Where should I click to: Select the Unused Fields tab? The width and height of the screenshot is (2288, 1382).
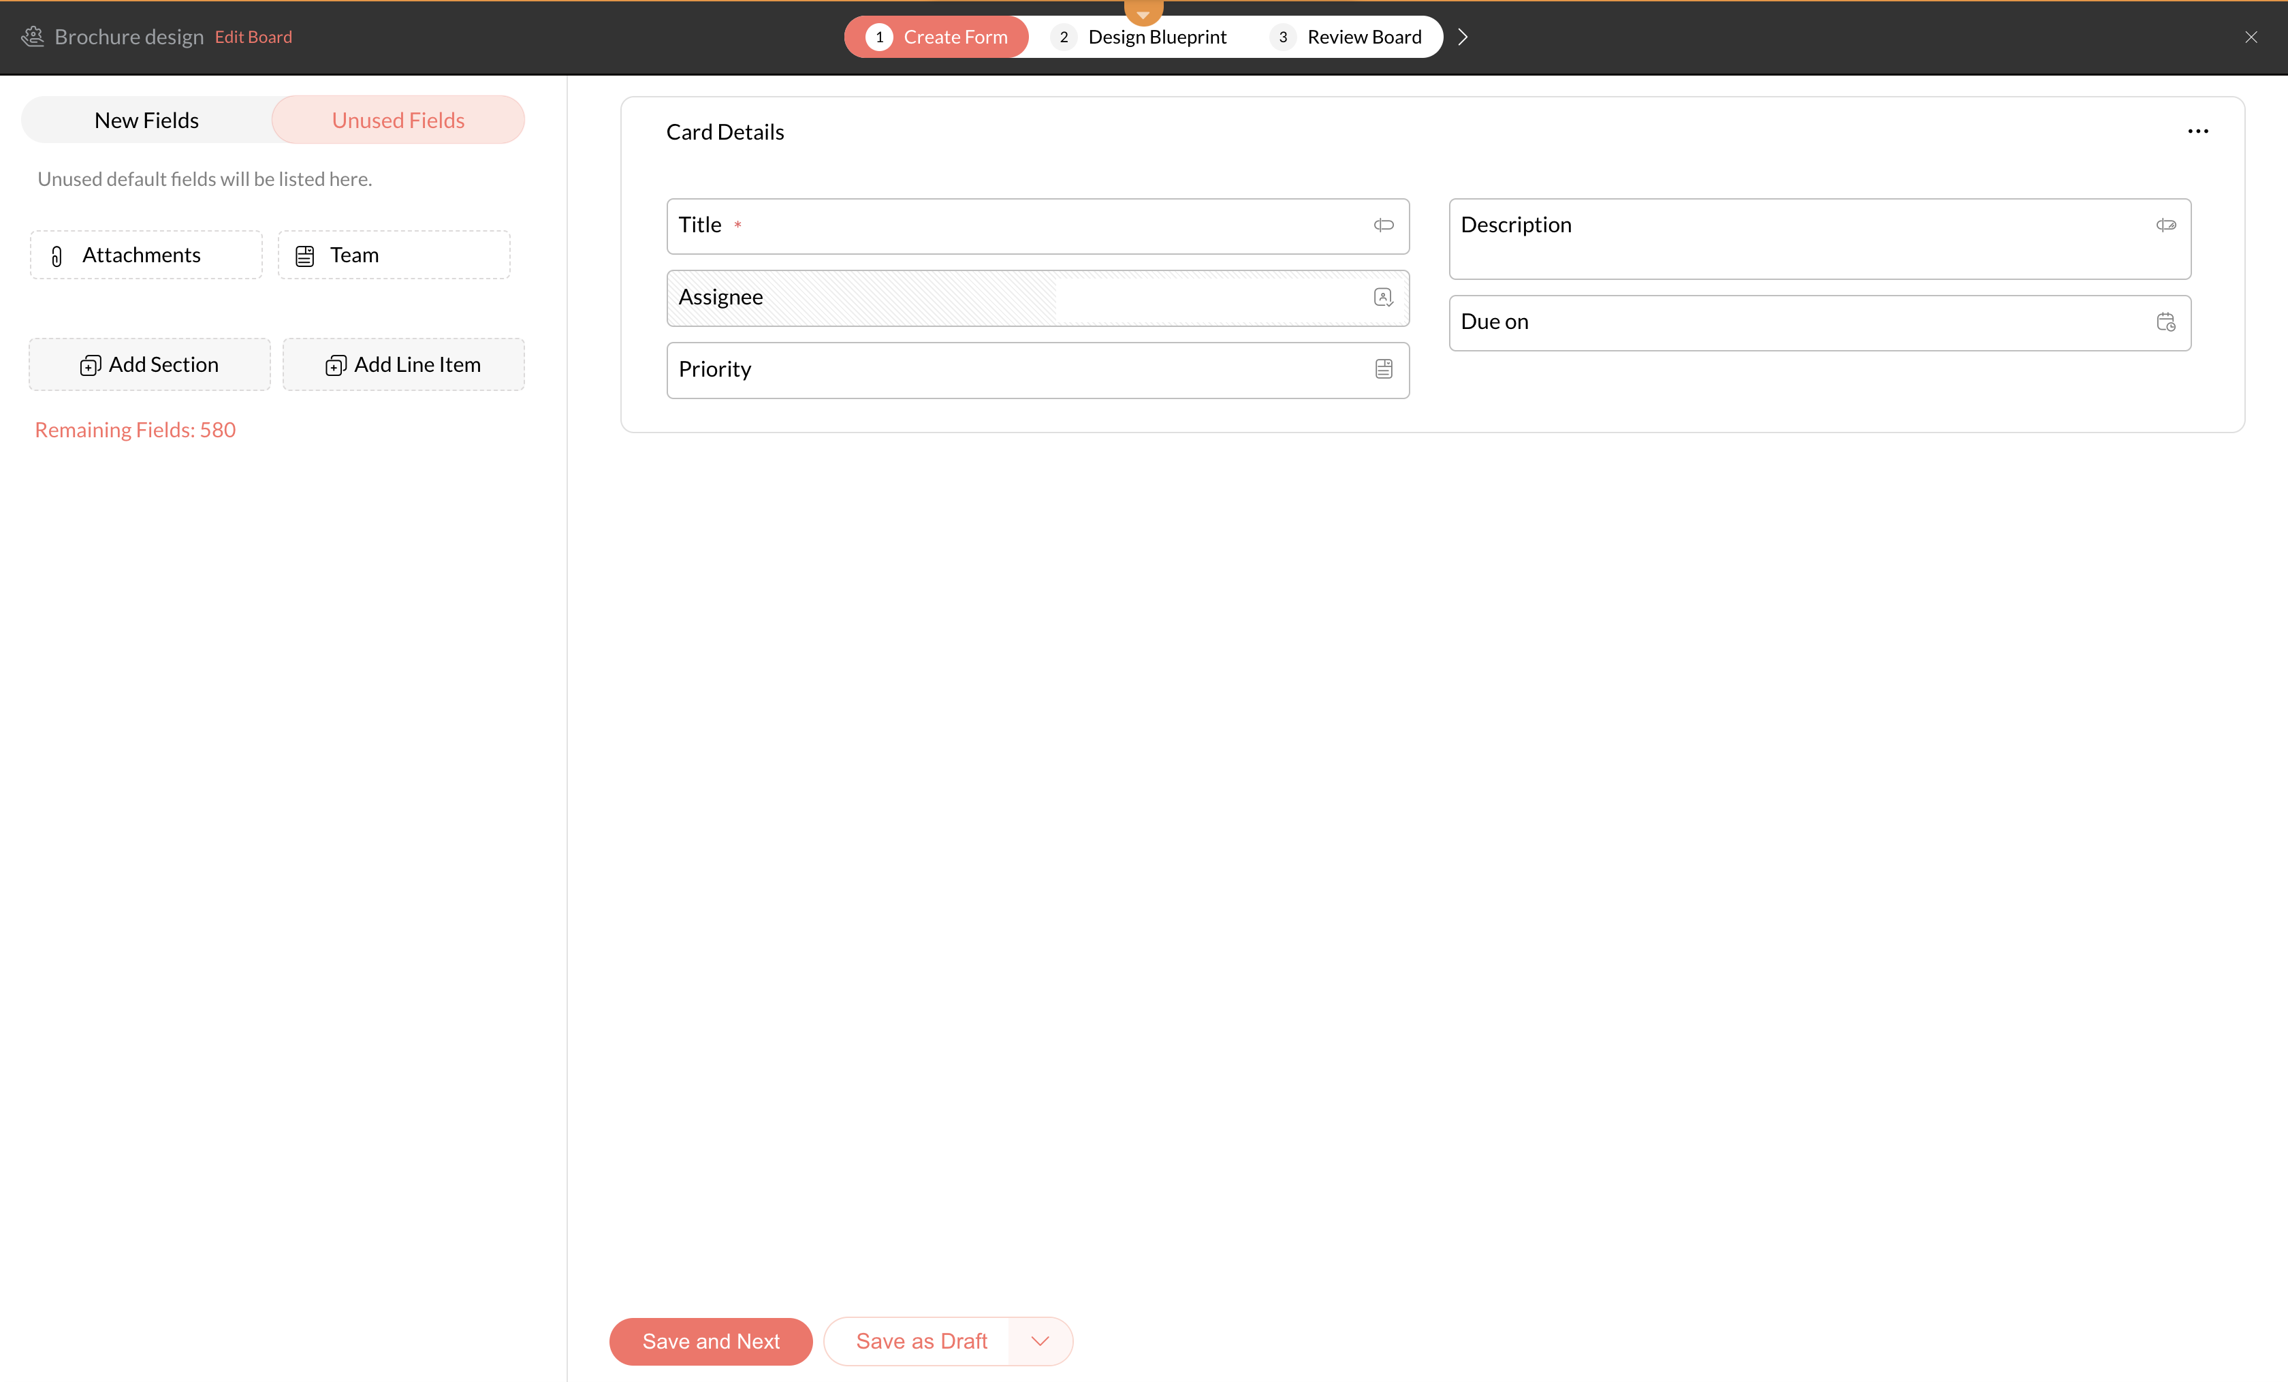click(398, 120)
